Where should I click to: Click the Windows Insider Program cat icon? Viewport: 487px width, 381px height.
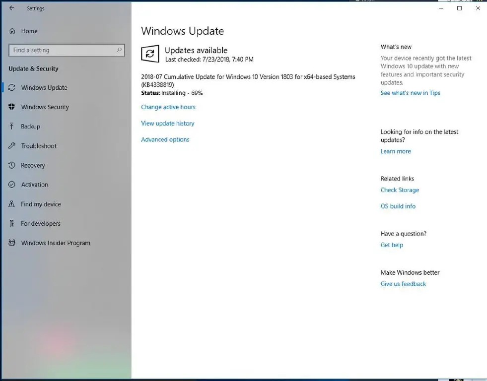(x=12, y=243)
